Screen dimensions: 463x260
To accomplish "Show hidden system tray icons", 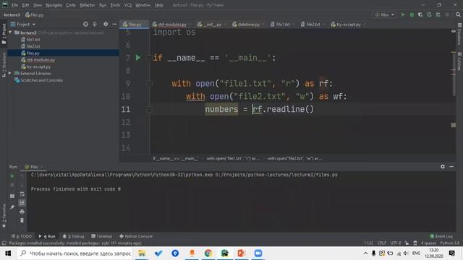I will [x=365, y=253].
